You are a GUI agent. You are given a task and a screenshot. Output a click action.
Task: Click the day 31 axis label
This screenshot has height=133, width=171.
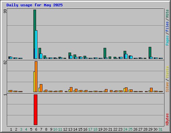pos(160,129)
